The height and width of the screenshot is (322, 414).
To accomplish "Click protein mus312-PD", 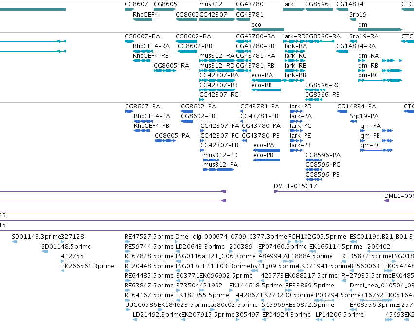I will (x=220, y=155).
